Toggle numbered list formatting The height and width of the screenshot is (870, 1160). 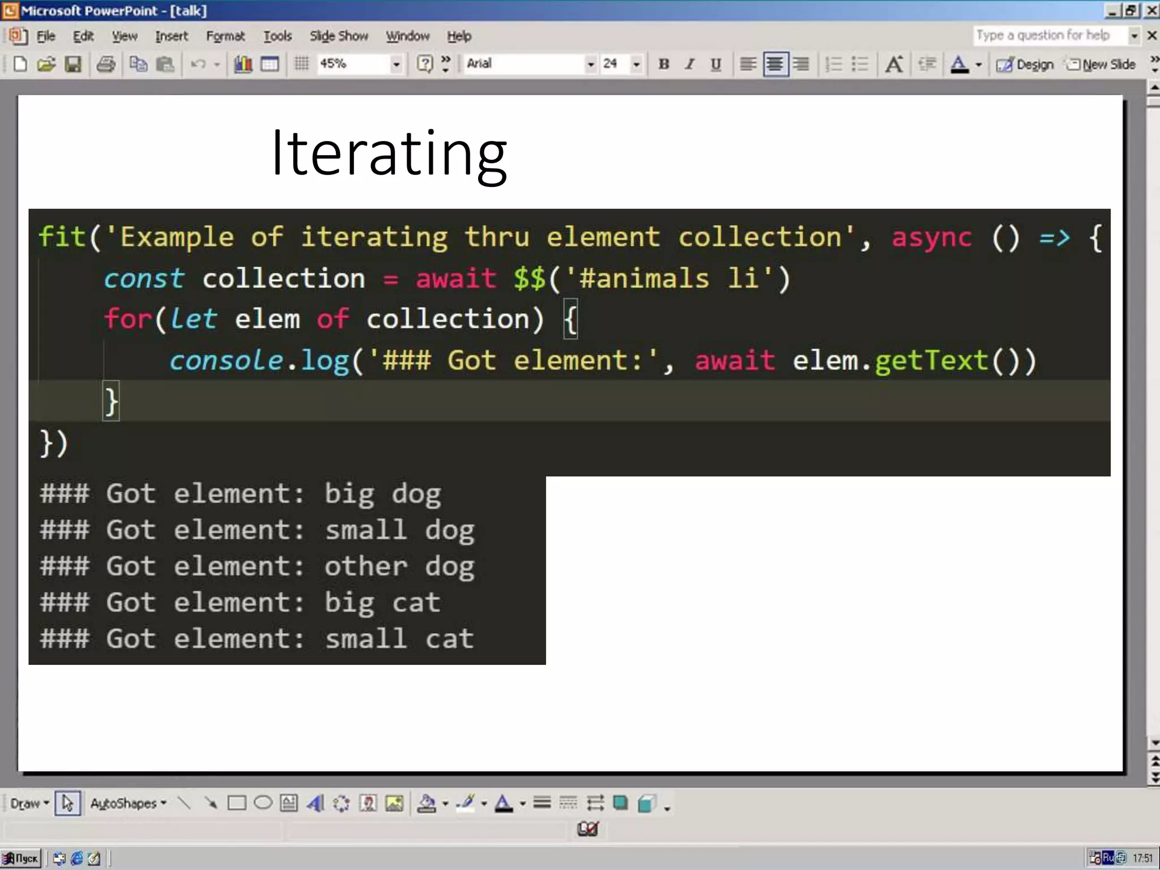(x=834, y=64)
